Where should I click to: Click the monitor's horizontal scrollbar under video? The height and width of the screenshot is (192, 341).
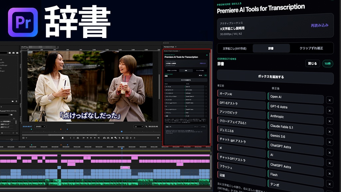(x=90, y=123)
